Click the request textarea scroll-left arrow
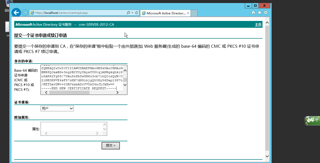Viewport: 320px width, 163px height. point(46,93)
